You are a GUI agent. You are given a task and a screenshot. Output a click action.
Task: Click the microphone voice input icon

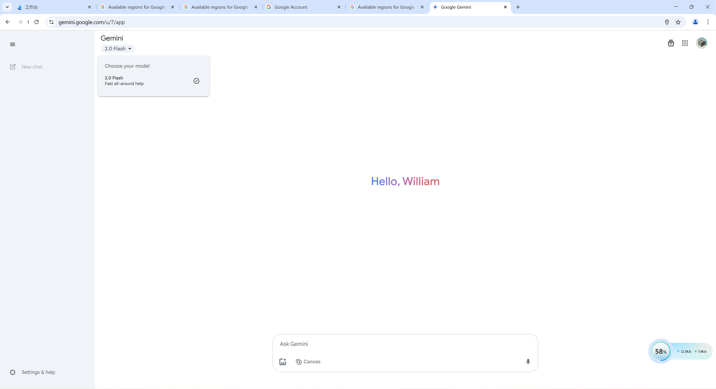click(x=528, y=362)
